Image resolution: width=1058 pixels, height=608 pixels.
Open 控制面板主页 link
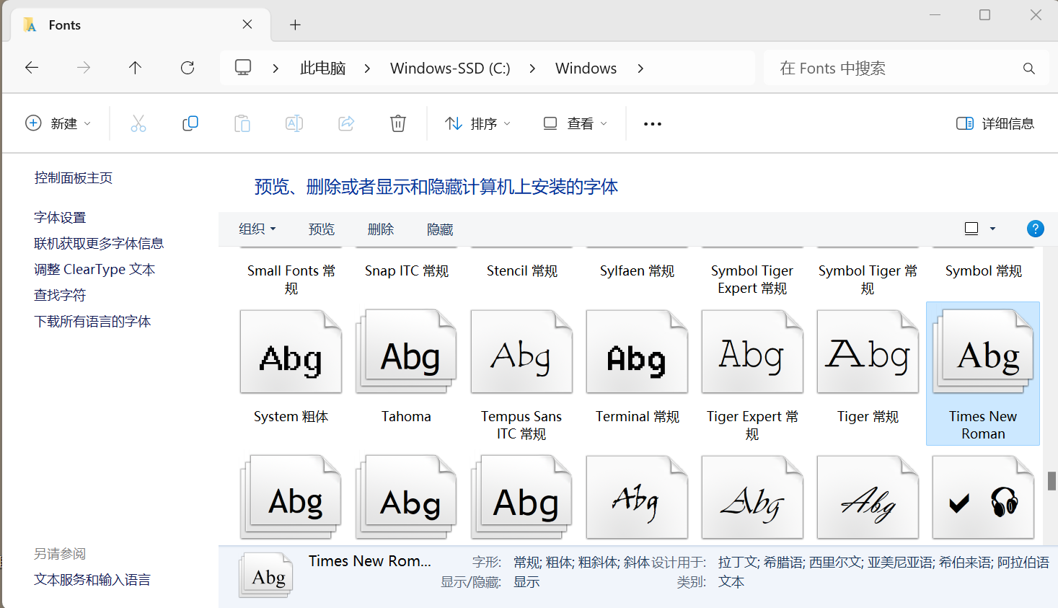74,177
